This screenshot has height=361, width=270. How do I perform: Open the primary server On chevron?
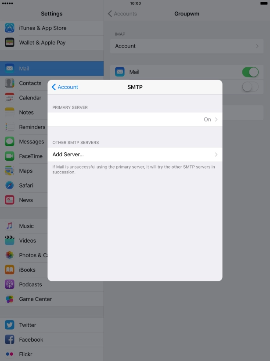tap(216, 119)
